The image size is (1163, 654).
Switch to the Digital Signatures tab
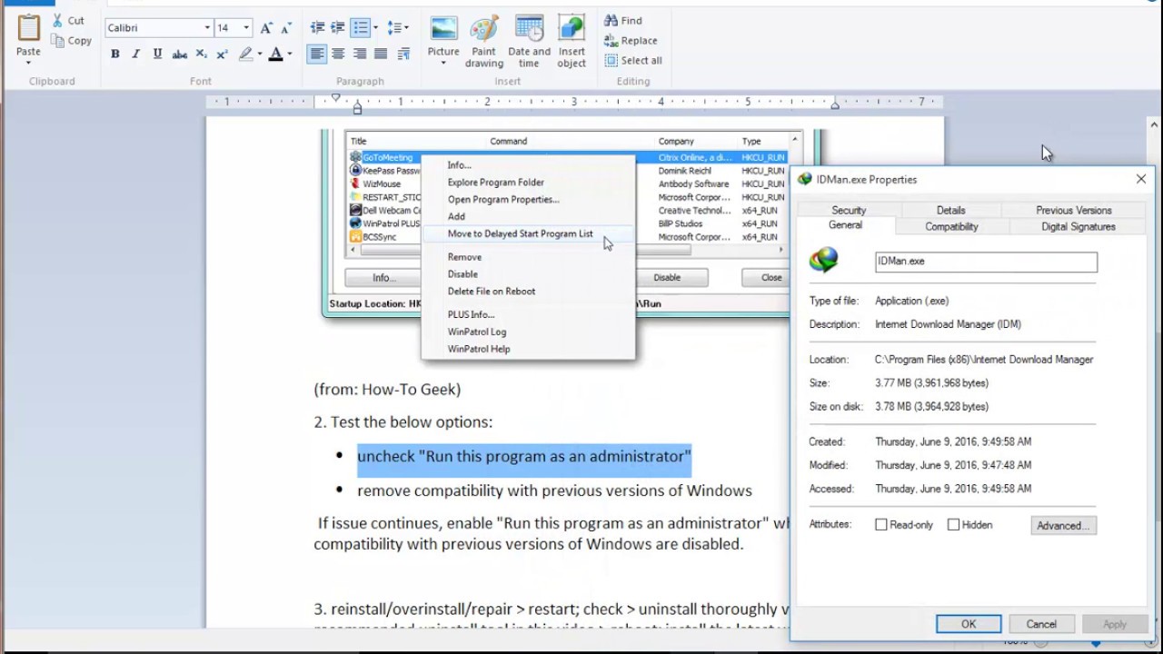[1079, 226]
